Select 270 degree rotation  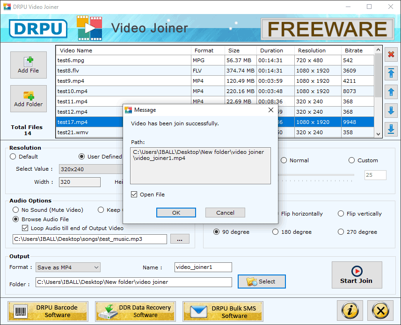(357, 232)
